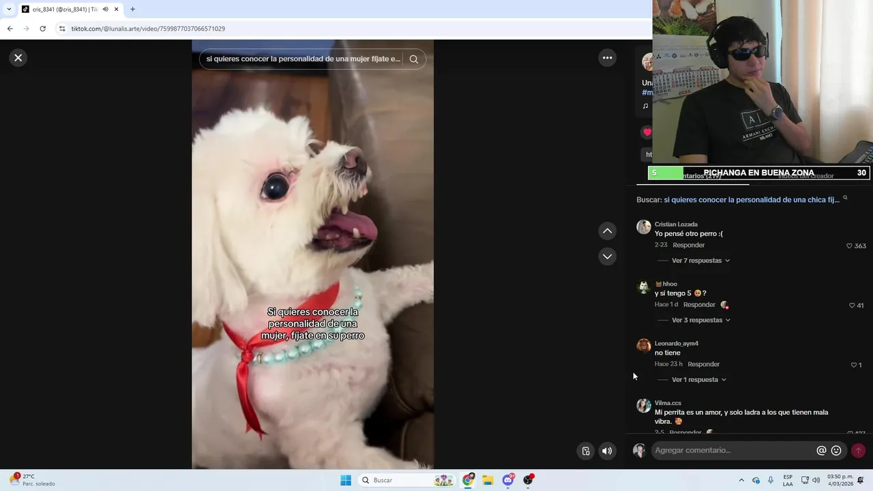Mute tab via speaker icon on tab
The height and width of the screenshot is (491, 873).
[106, 10]
